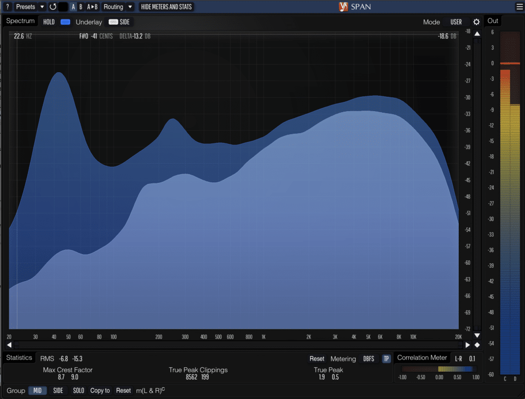Click the Out level meter

tap(510, 203)
